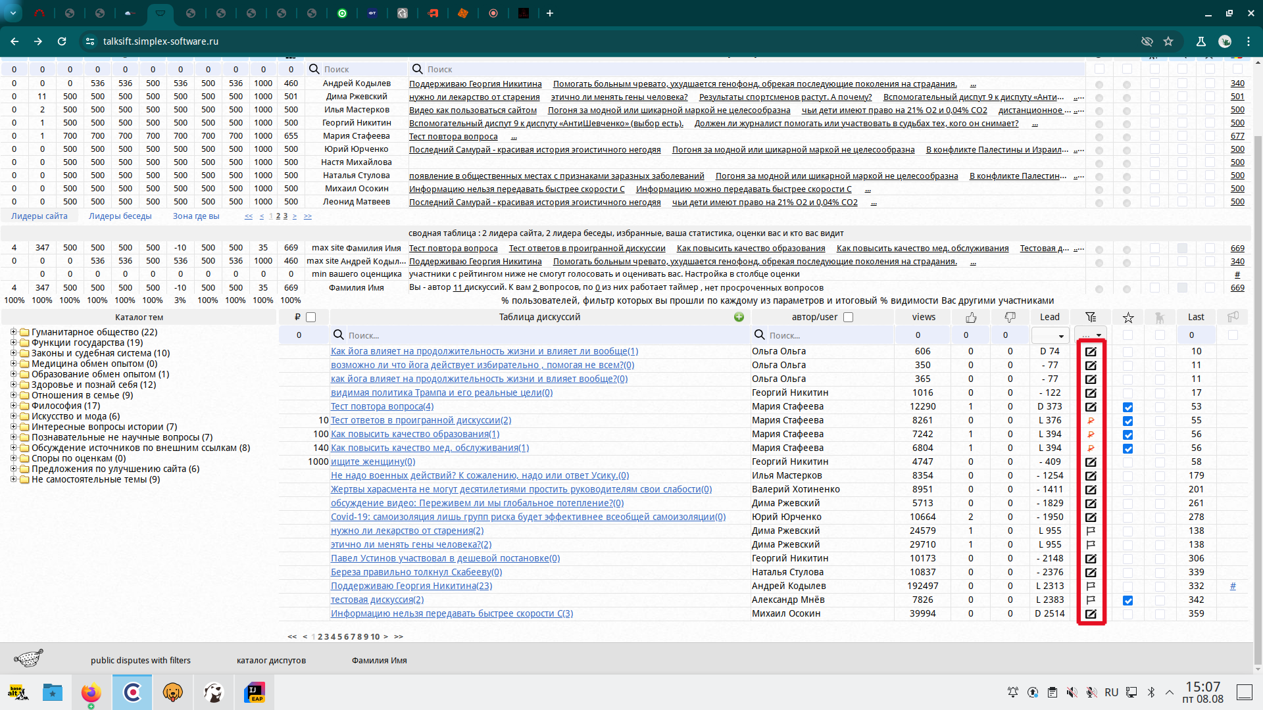Open the Зона где вы tab
Image resolution: width=1263 pixels, height=710 pixels.
click(x=196, y=216)
